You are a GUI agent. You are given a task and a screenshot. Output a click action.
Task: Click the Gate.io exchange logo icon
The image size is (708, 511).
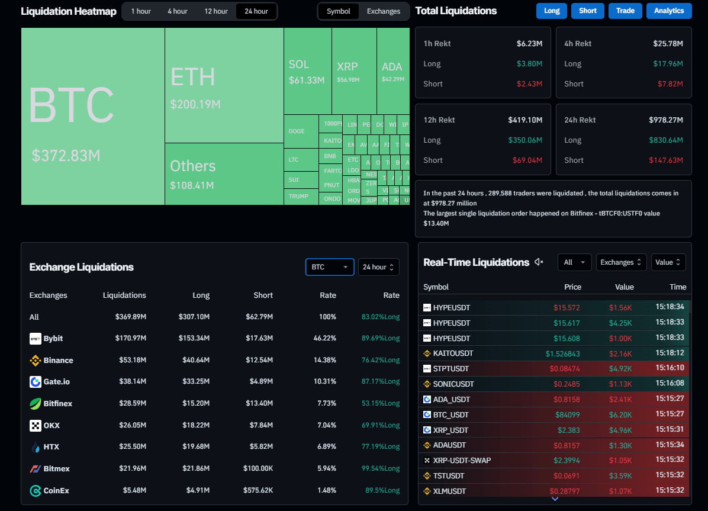click(35, 382)
